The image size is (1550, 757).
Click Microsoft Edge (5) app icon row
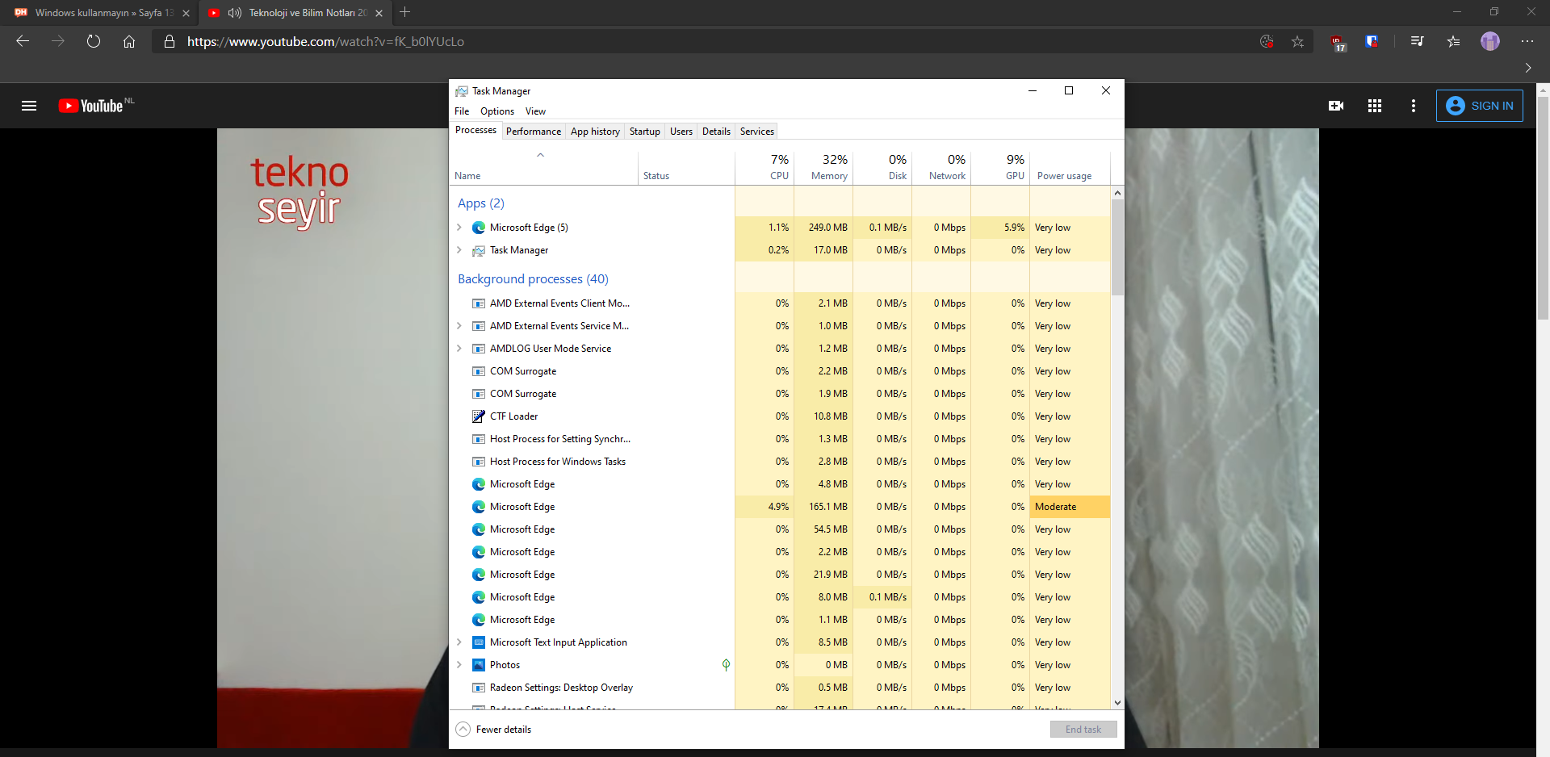click(479, 228)
